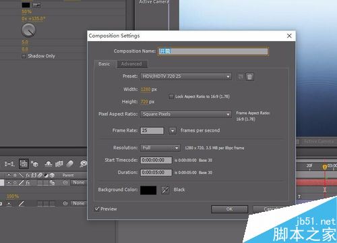Click the Width value 1280
The image size is (337, 243).
pyautogui.click(x=146, y=89)
